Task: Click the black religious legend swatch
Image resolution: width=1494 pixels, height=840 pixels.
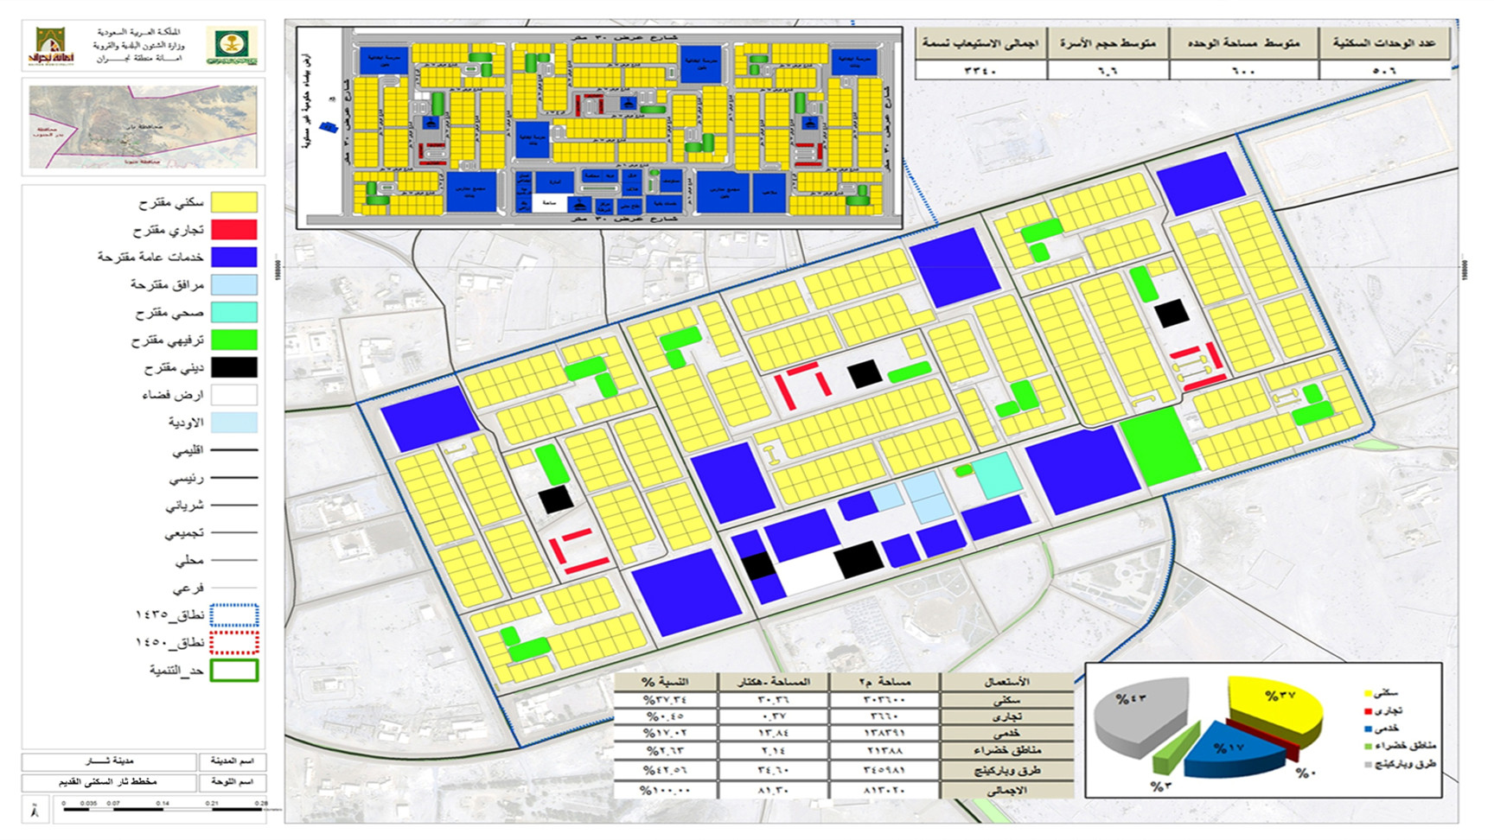Action: tap(233, 367)
